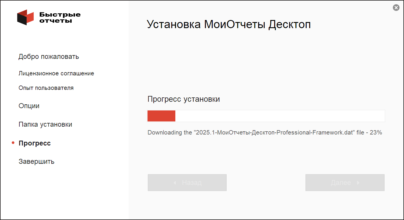Close the installer with the round X icon
Image resolution: width=404 pixels, height=220 pixels.
pos(396,8)
